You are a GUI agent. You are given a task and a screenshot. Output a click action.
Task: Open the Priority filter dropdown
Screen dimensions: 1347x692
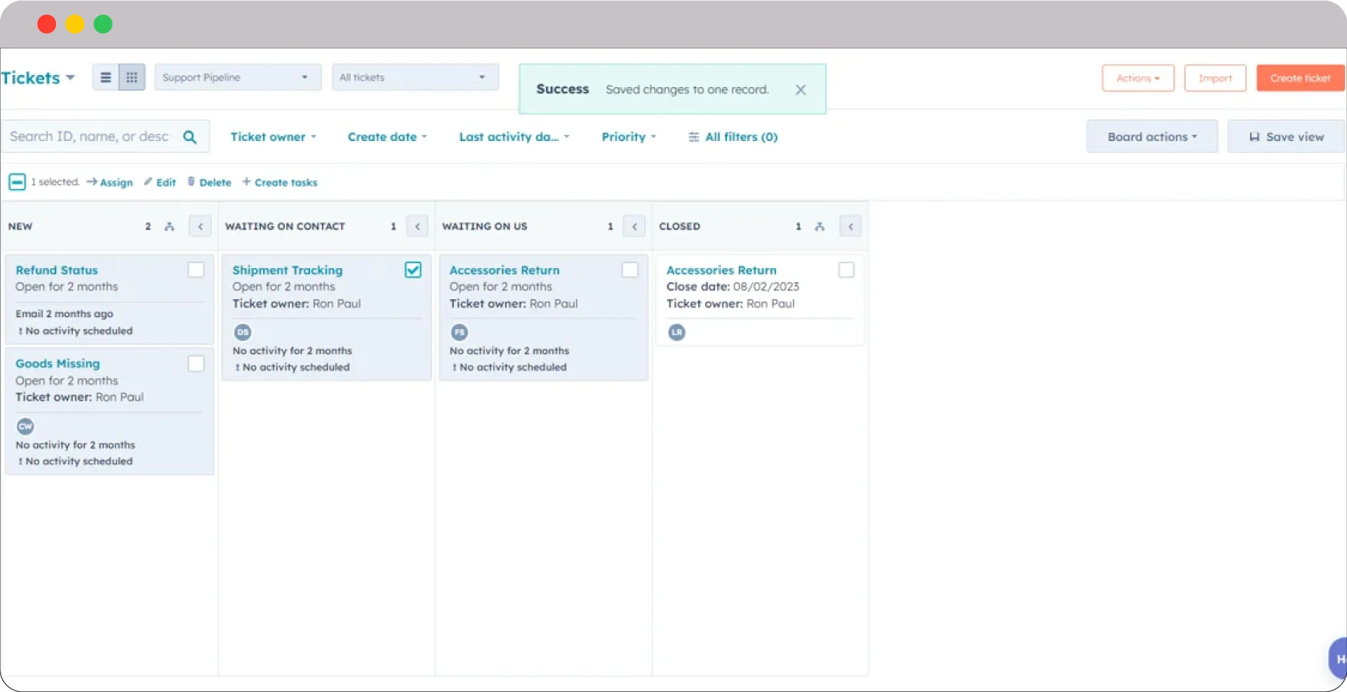[x=628, y=137]
